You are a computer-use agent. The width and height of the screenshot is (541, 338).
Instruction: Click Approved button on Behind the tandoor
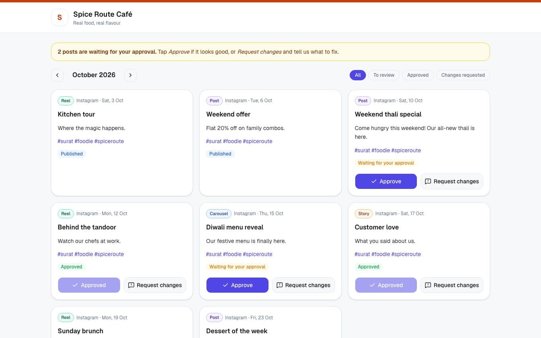coord(89,285)
